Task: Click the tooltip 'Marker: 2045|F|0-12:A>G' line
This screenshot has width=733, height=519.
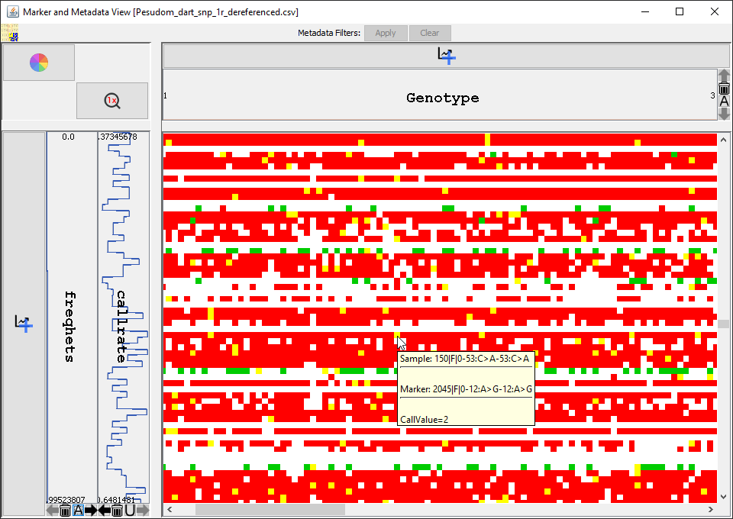Action: click(466, 389)
